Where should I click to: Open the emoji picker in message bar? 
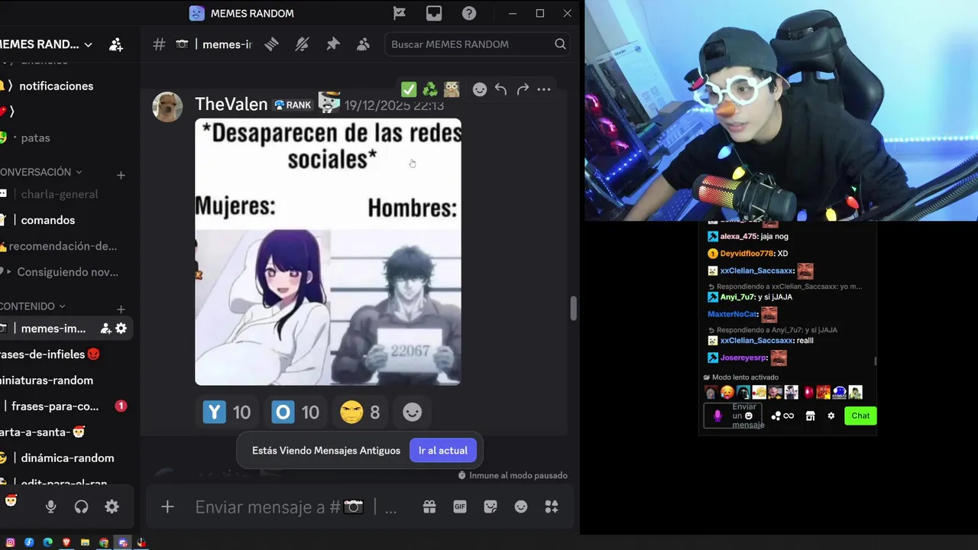pos(521,506)
